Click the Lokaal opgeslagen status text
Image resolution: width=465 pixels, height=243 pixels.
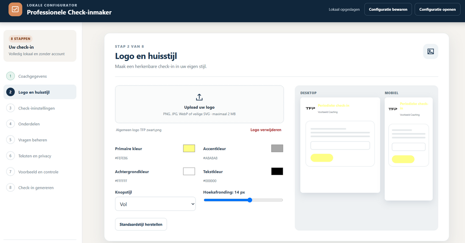[x=344, y=9]
